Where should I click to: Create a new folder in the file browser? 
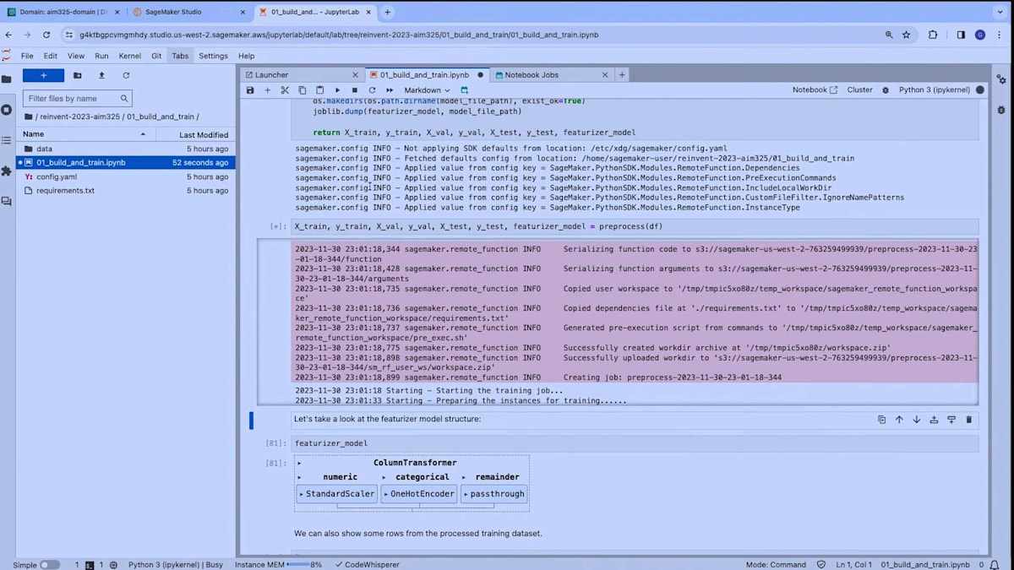click(78, 75)
